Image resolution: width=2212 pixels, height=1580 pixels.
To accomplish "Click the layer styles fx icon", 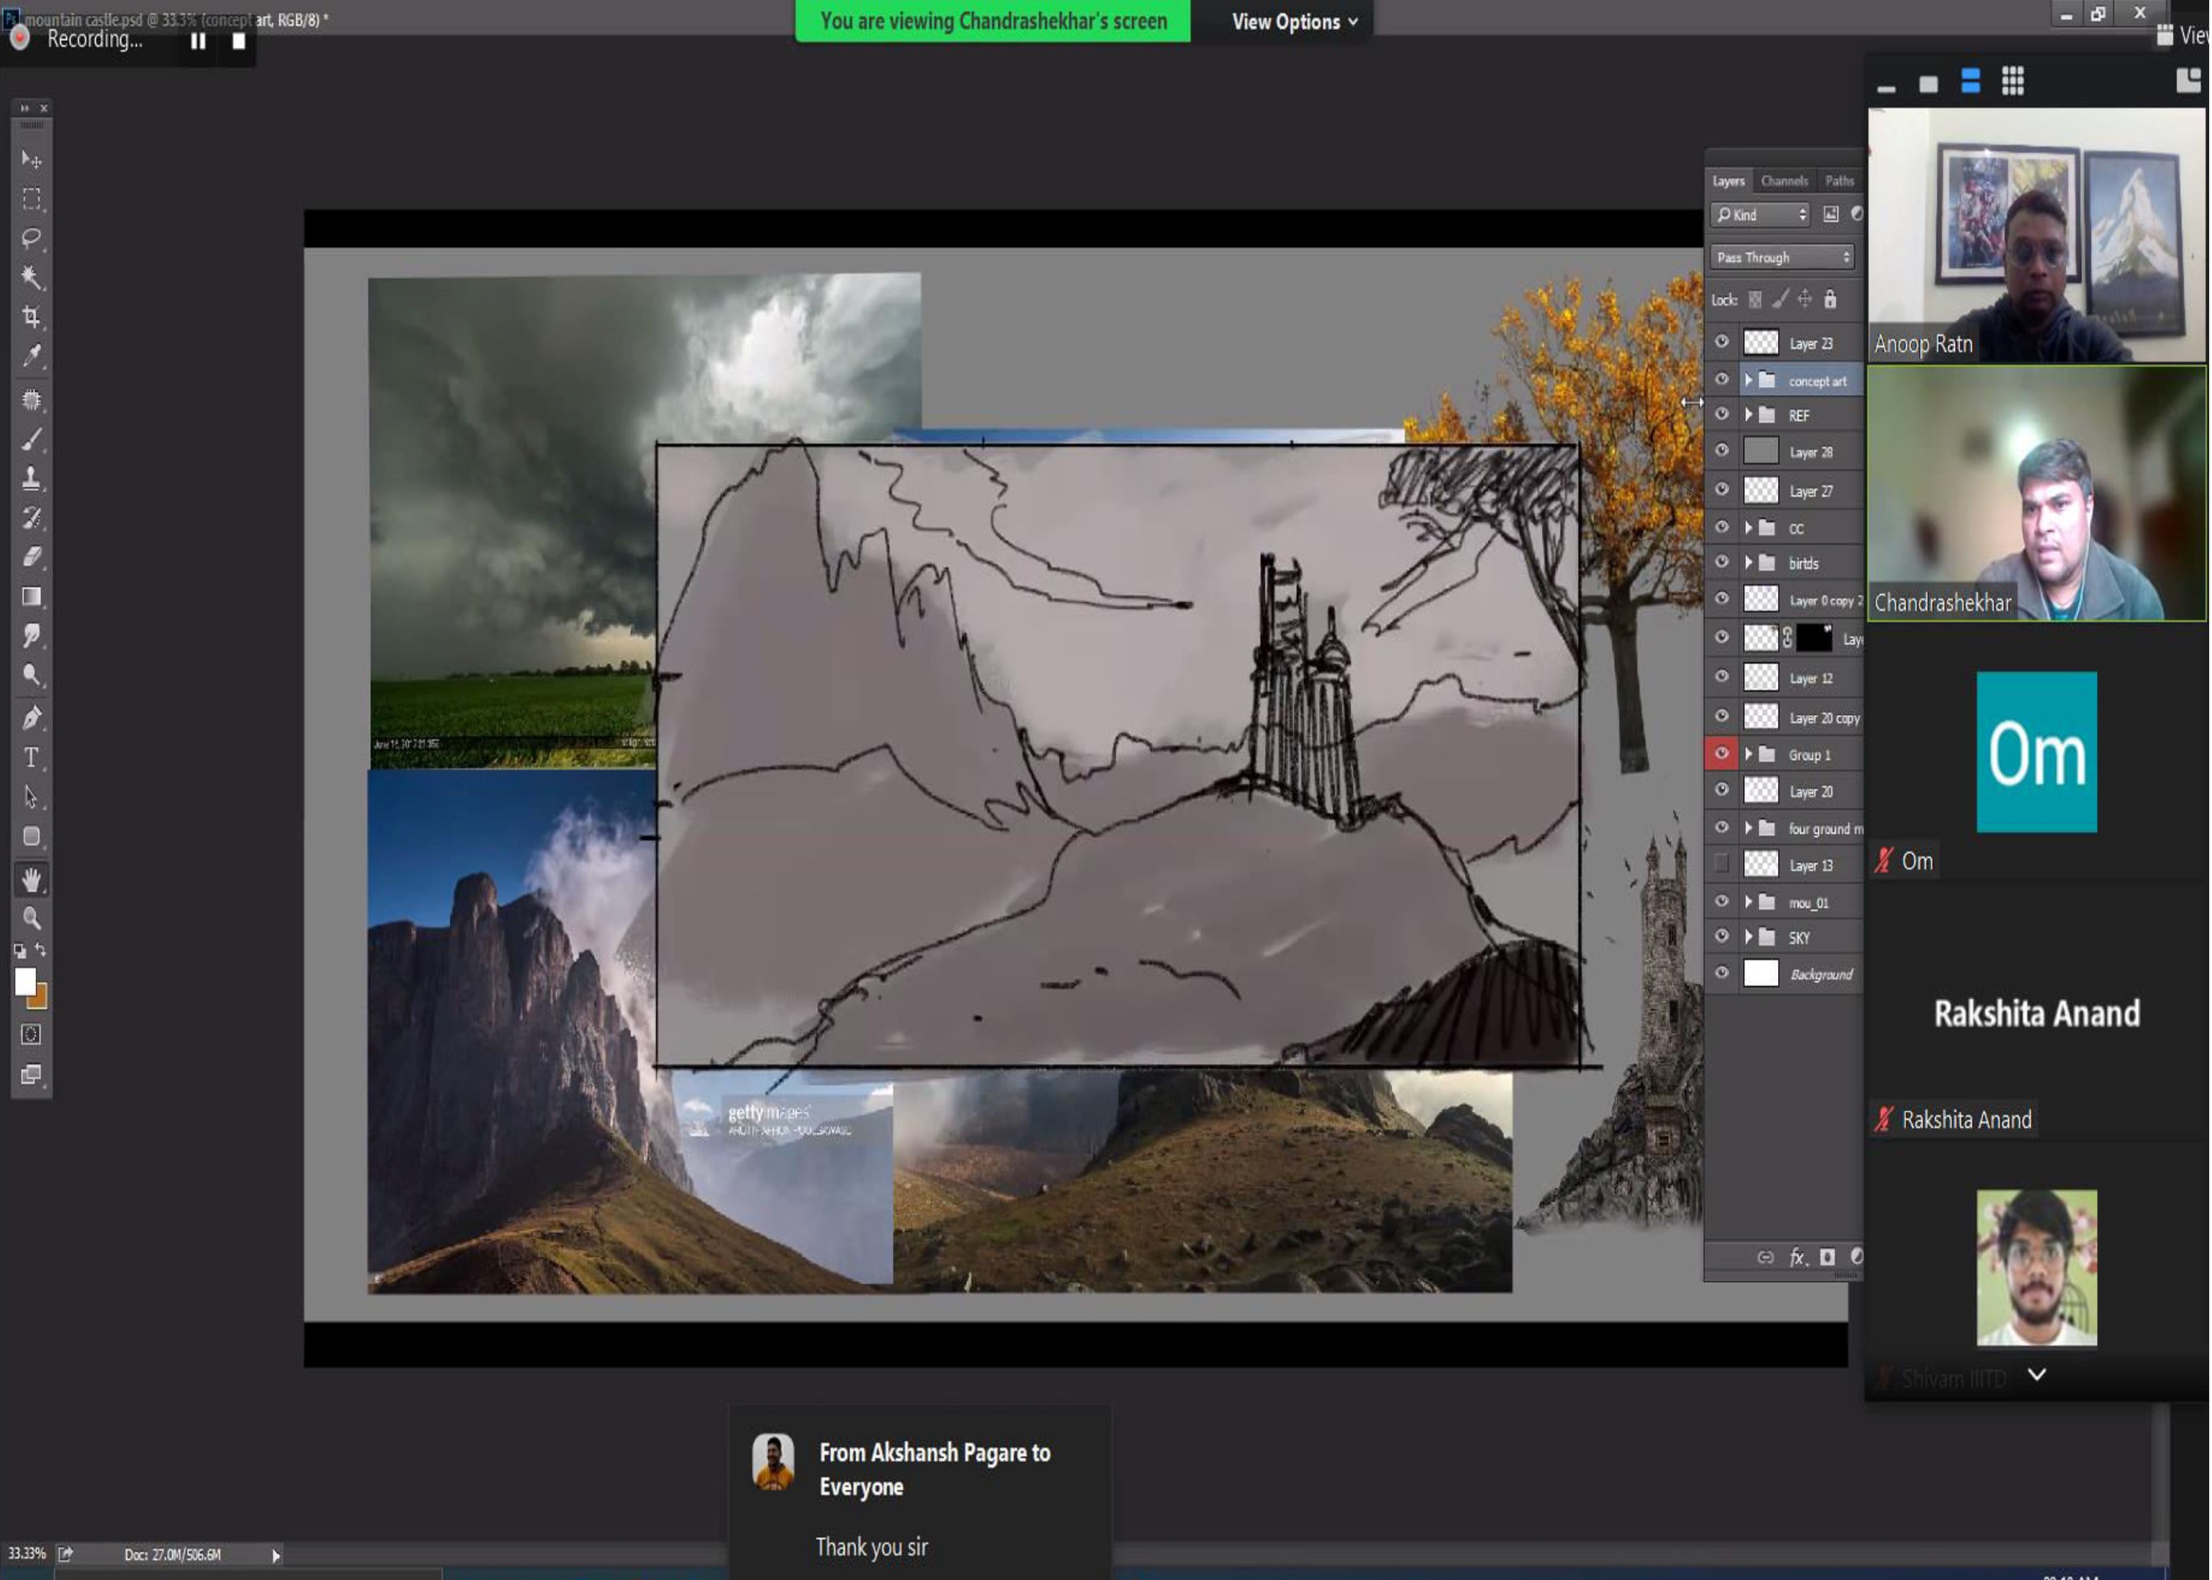I will 1797,1257.
